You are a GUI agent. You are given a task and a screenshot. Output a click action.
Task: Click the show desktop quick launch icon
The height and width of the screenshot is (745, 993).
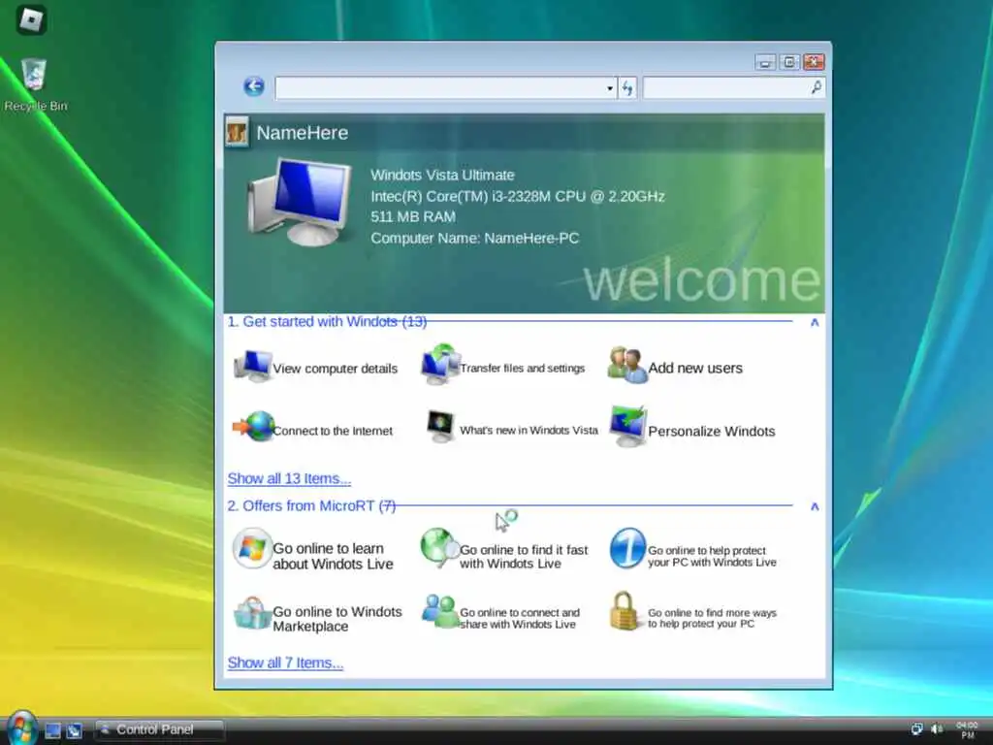click(52, 730)
